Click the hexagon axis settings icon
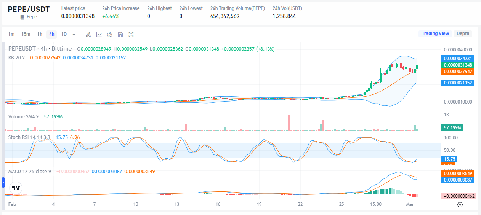Viewport: 481px width, 215px height. [x=460, y=205]
